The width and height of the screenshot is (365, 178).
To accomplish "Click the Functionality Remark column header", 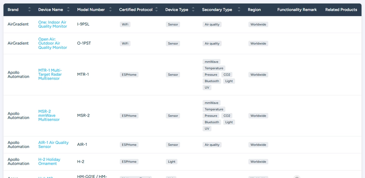I will coord(297,10).
